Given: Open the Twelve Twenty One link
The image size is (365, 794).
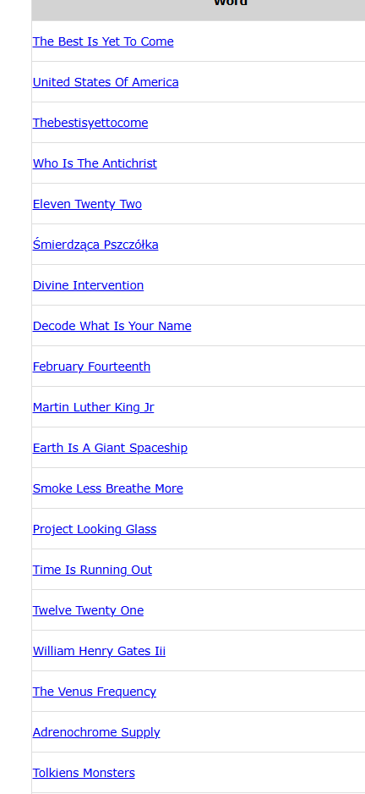Looking at the screenshot, I should pos(89,610).
